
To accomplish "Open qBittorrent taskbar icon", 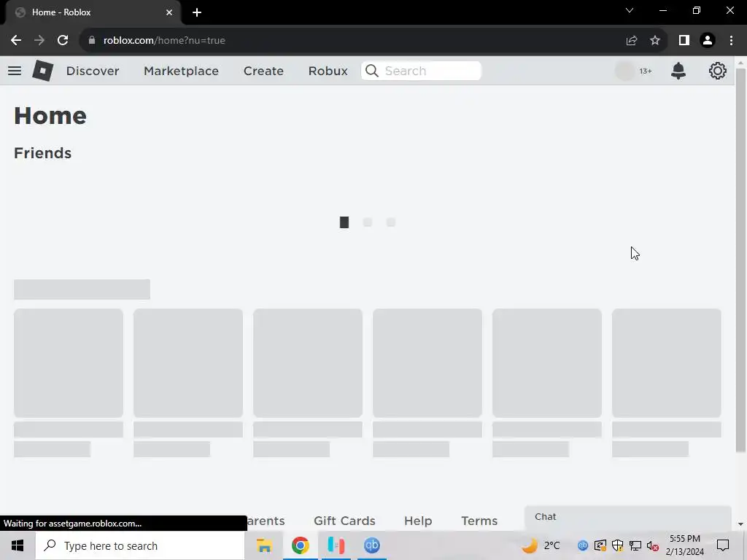I will 371,545.
